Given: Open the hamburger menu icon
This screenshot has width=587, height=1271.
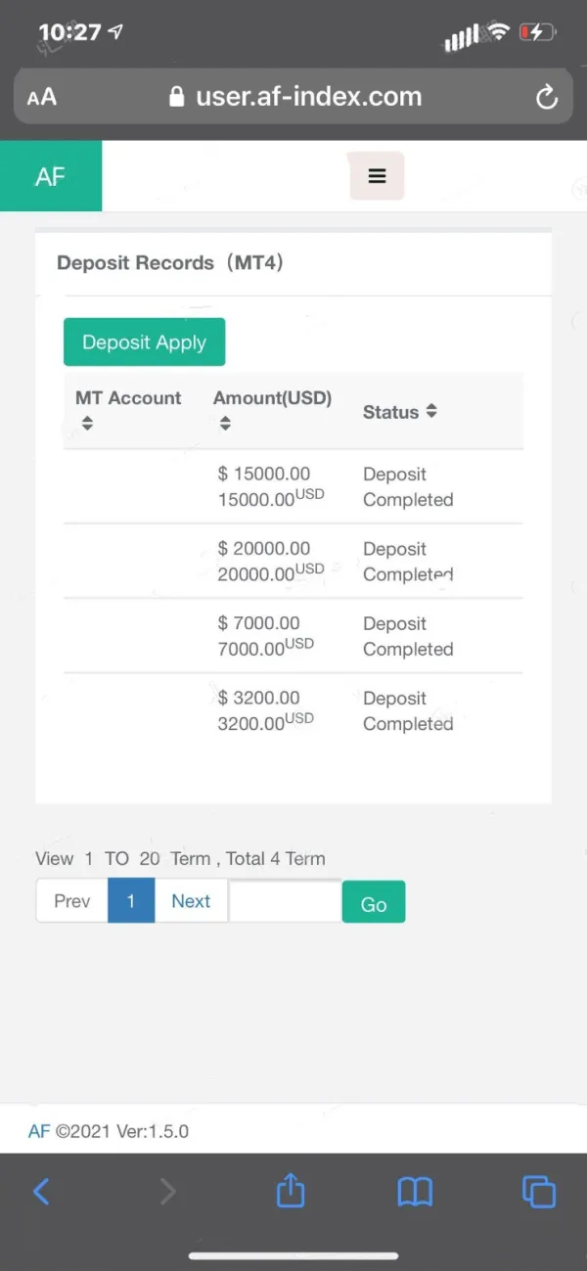Looking at the screenshot, I should (x=377, y=176).
